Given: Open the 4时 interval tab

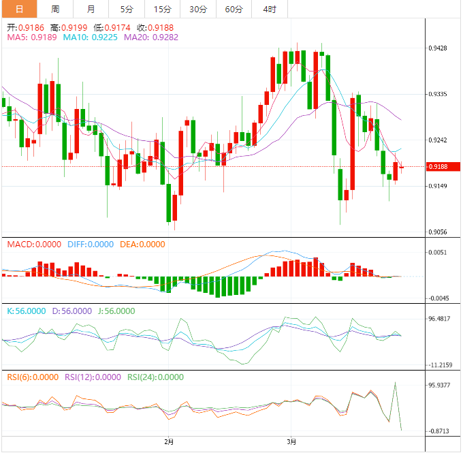Looking at the screenshot, I should pos(270,9).
